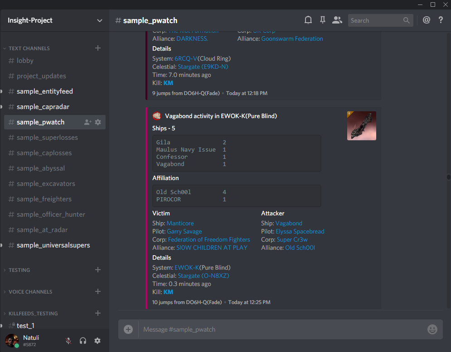Open SlOW CHILDREN AT PLAY link
The width and height of the screenshot is (451, 352).
point(212,247)
